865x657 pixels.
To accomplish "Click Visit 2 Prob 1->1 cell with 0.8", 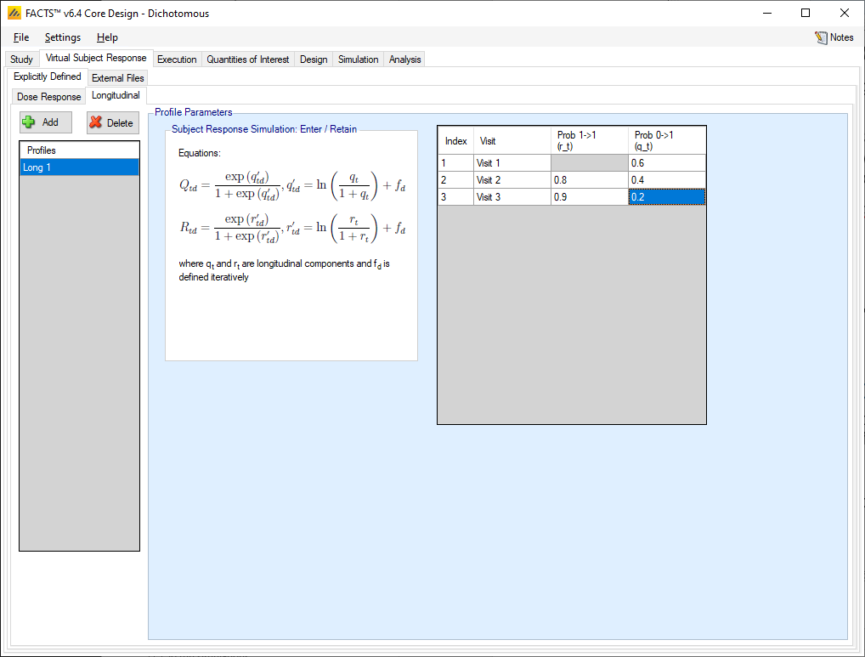I will click(589, 180).
